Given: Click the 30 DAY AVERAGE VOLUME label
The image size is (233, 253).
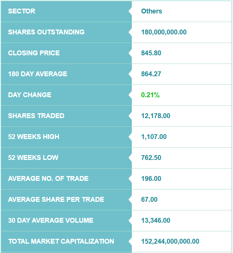Looking at the screenshot, I should [x=51, y=220].
